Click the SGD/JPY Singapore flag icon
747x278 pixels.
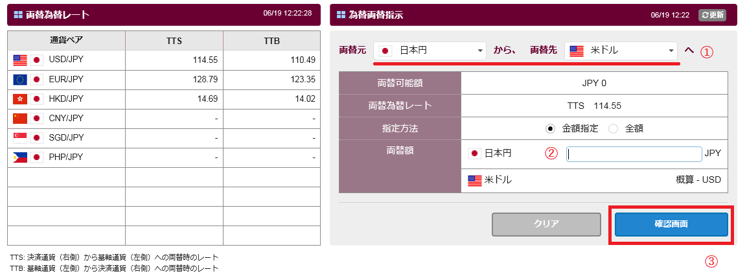(20, 138)
